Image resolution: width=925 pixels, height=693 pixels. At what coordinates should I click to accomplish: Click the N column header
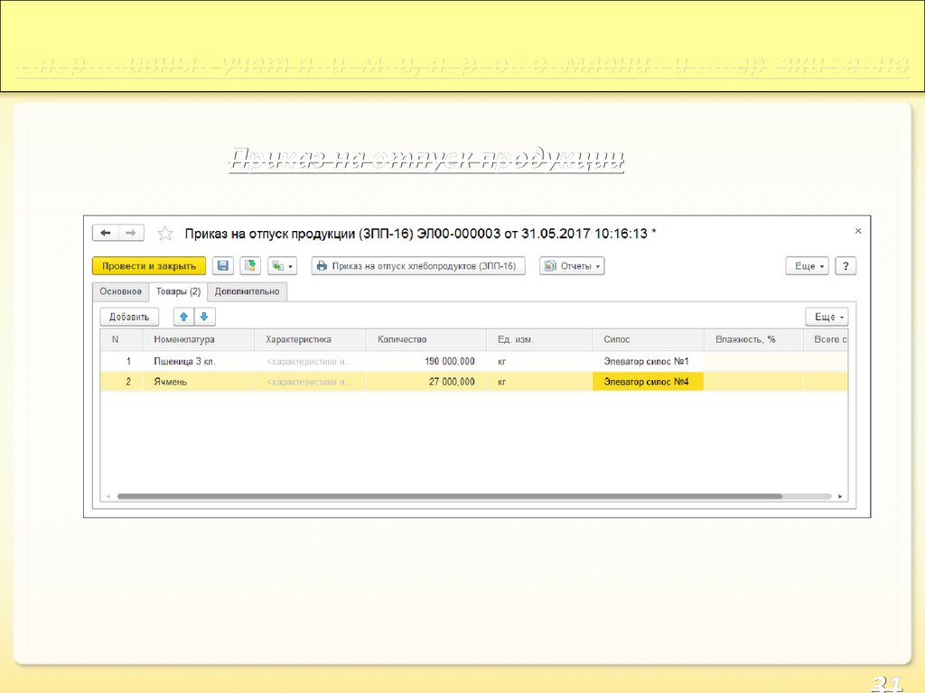click(122, 339)
